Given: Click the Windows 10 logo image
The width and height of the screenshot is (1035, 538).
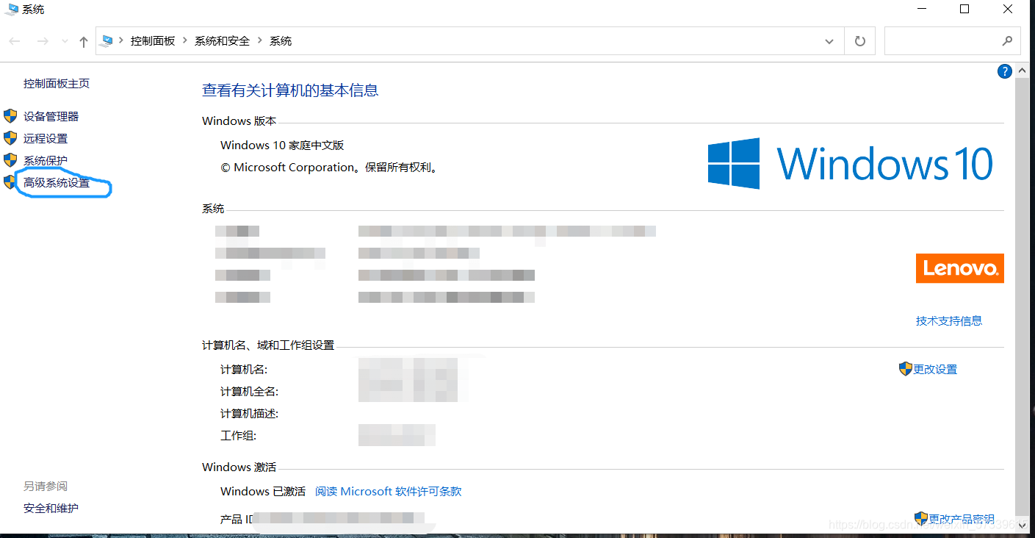Looking at the screenshot, I should click(851, 163).
